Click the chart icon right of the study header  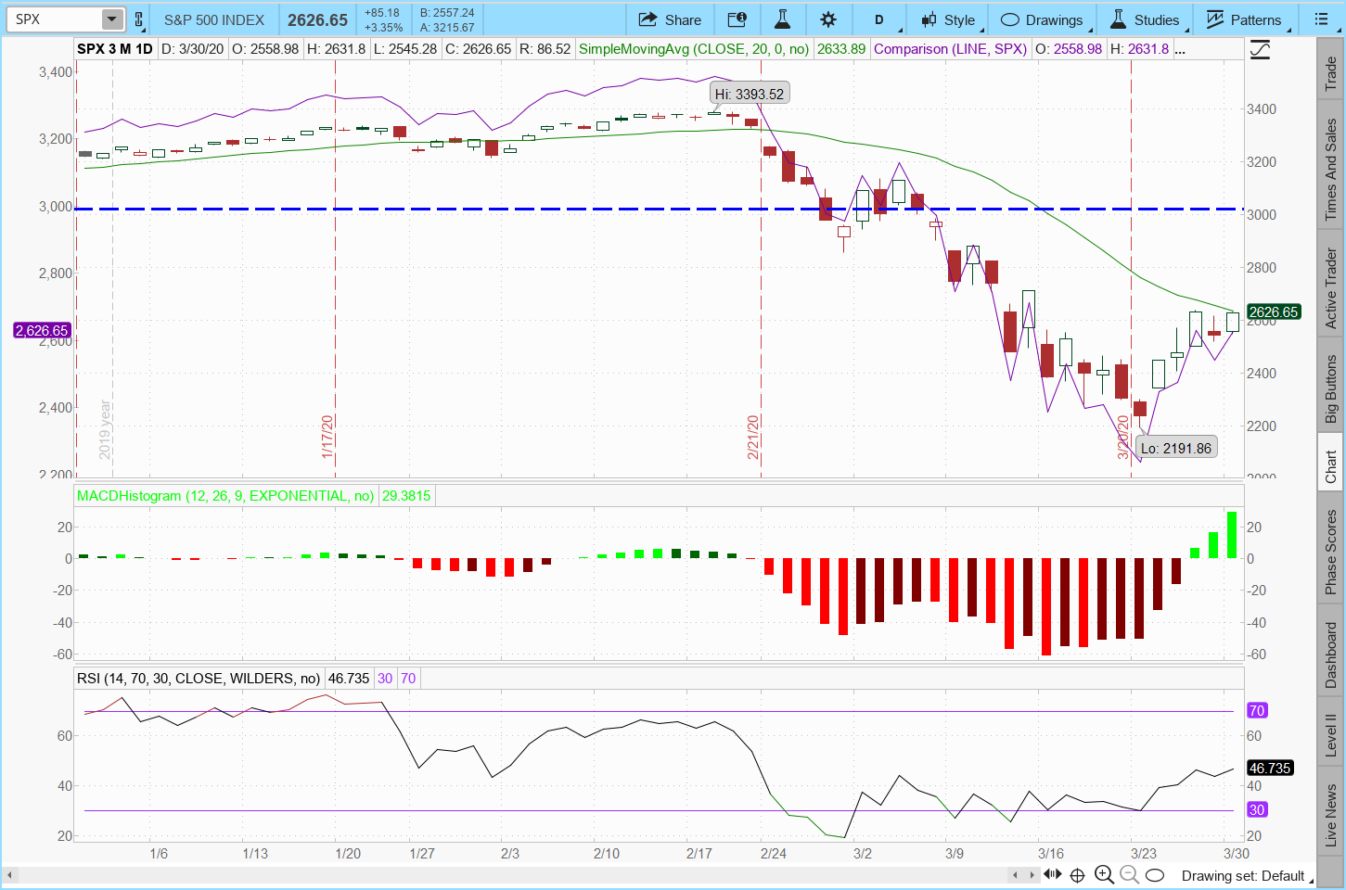tap(1261, 49)
